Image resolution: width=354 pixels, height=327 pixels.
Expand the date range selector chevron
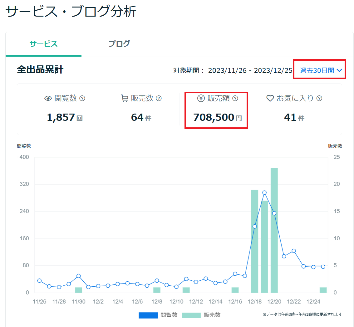pos(340,71)
